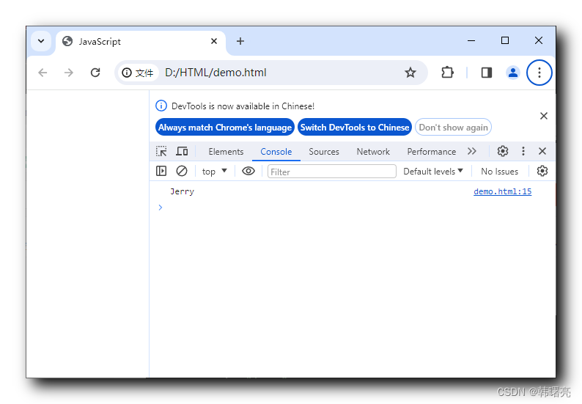Image resolution: width=582 pixels, height=404 pixels.
Task: Open the Extensions puzzle icon
Action: [x=447, y=73]
